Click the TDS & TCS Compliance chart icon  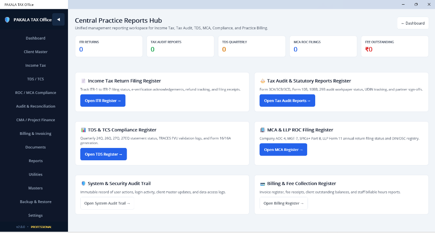click(x=83, y=130)
